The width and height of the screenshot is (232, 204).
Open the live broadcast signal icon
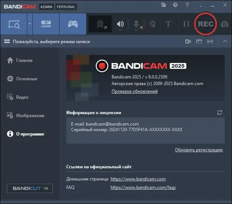point(210,42)
